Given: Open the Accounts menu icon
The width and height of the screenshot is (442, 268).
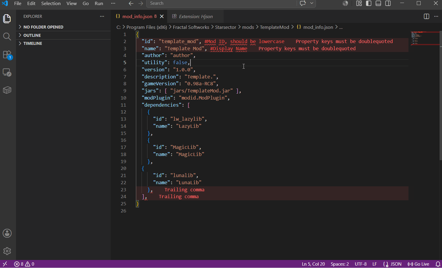Looking at the screenshot, I should click(7, 233).
